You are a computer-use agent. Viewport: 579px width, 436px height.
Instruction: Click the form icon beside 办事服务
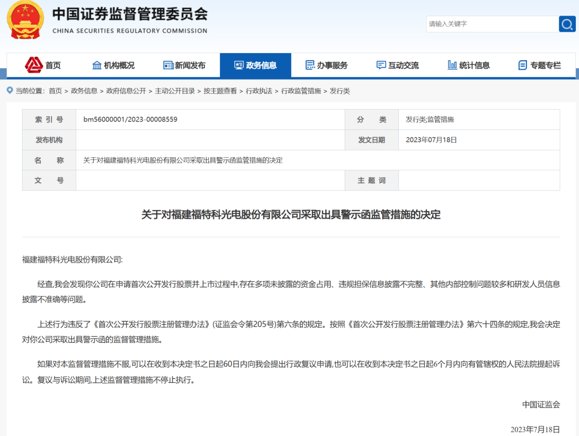[310, 65]
